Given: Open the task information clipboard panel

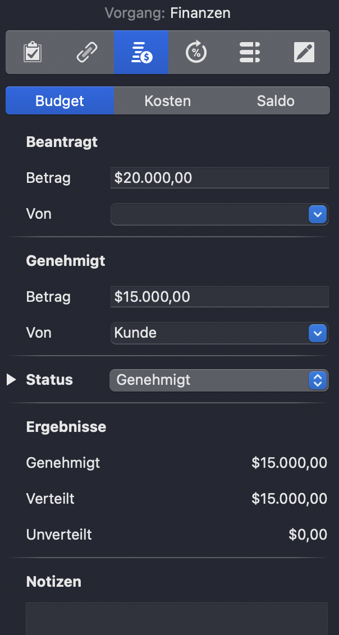Looking at the screenshot, I should click(32, 52).
